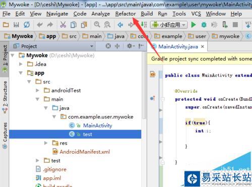Click Project panel vertical scrollbar

[144, 86]
